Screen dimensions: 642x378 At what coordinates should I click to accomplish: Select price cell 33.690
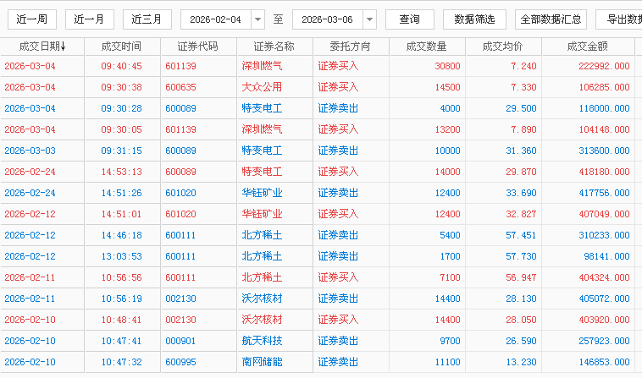521,193
